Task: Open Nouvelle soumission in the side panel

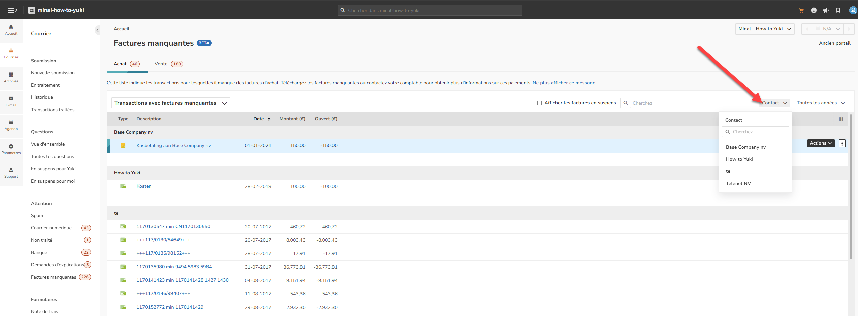Action: pyautogui.click(x=53, y=73)
